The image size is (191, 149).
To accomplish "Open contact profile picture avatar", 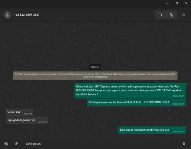I will pos(7,15).
